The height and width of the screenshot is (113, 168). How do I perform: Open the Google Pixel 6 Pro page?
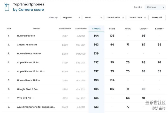click(x=27, y=89)
